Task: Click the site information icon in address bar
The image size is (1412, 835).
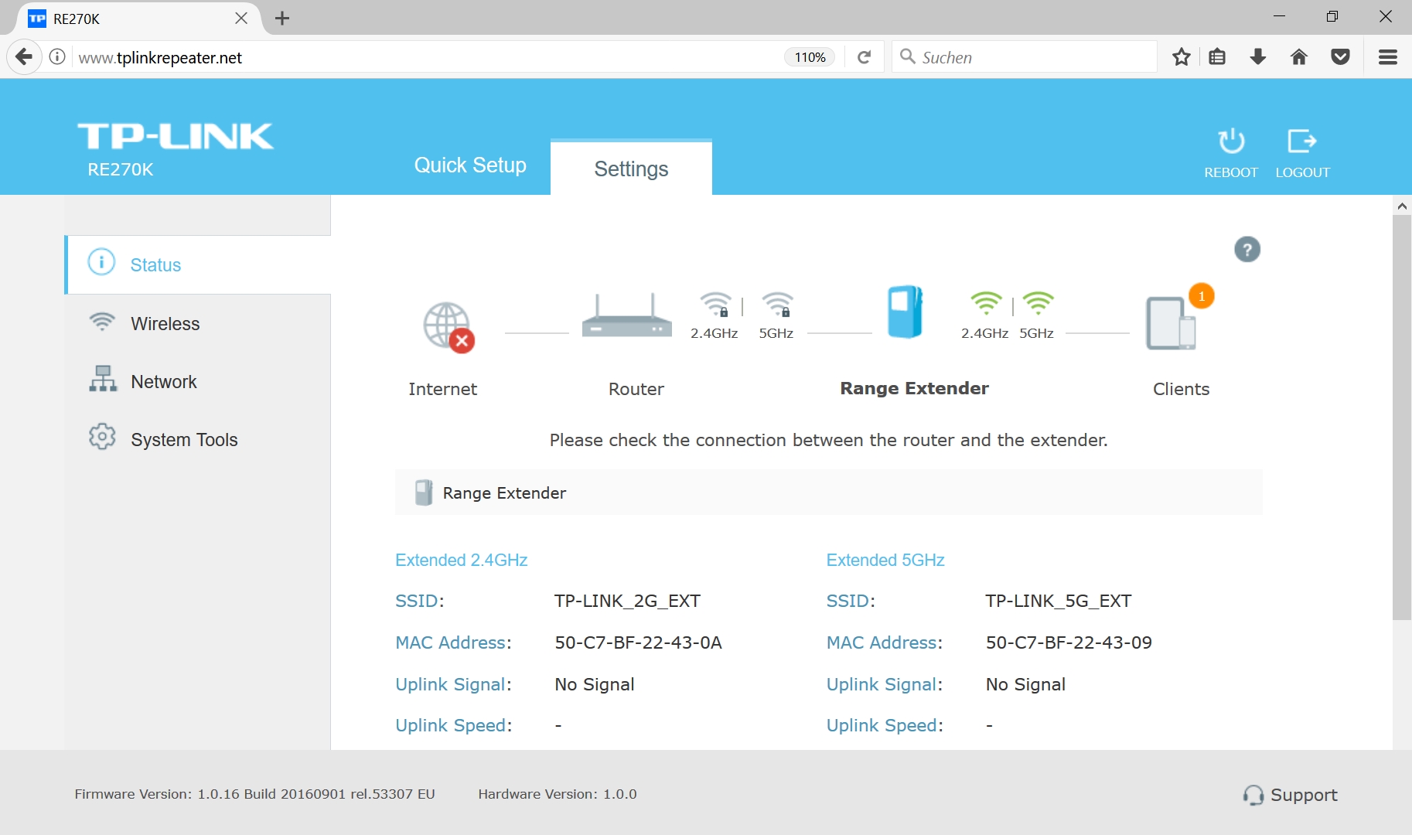Action: (57, 57)
